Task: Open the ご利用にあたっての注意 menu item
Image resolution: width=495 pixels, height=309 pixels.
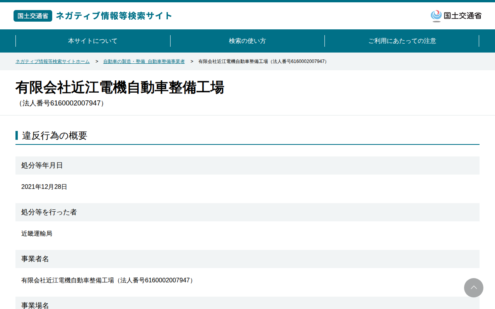Action: 402,41
